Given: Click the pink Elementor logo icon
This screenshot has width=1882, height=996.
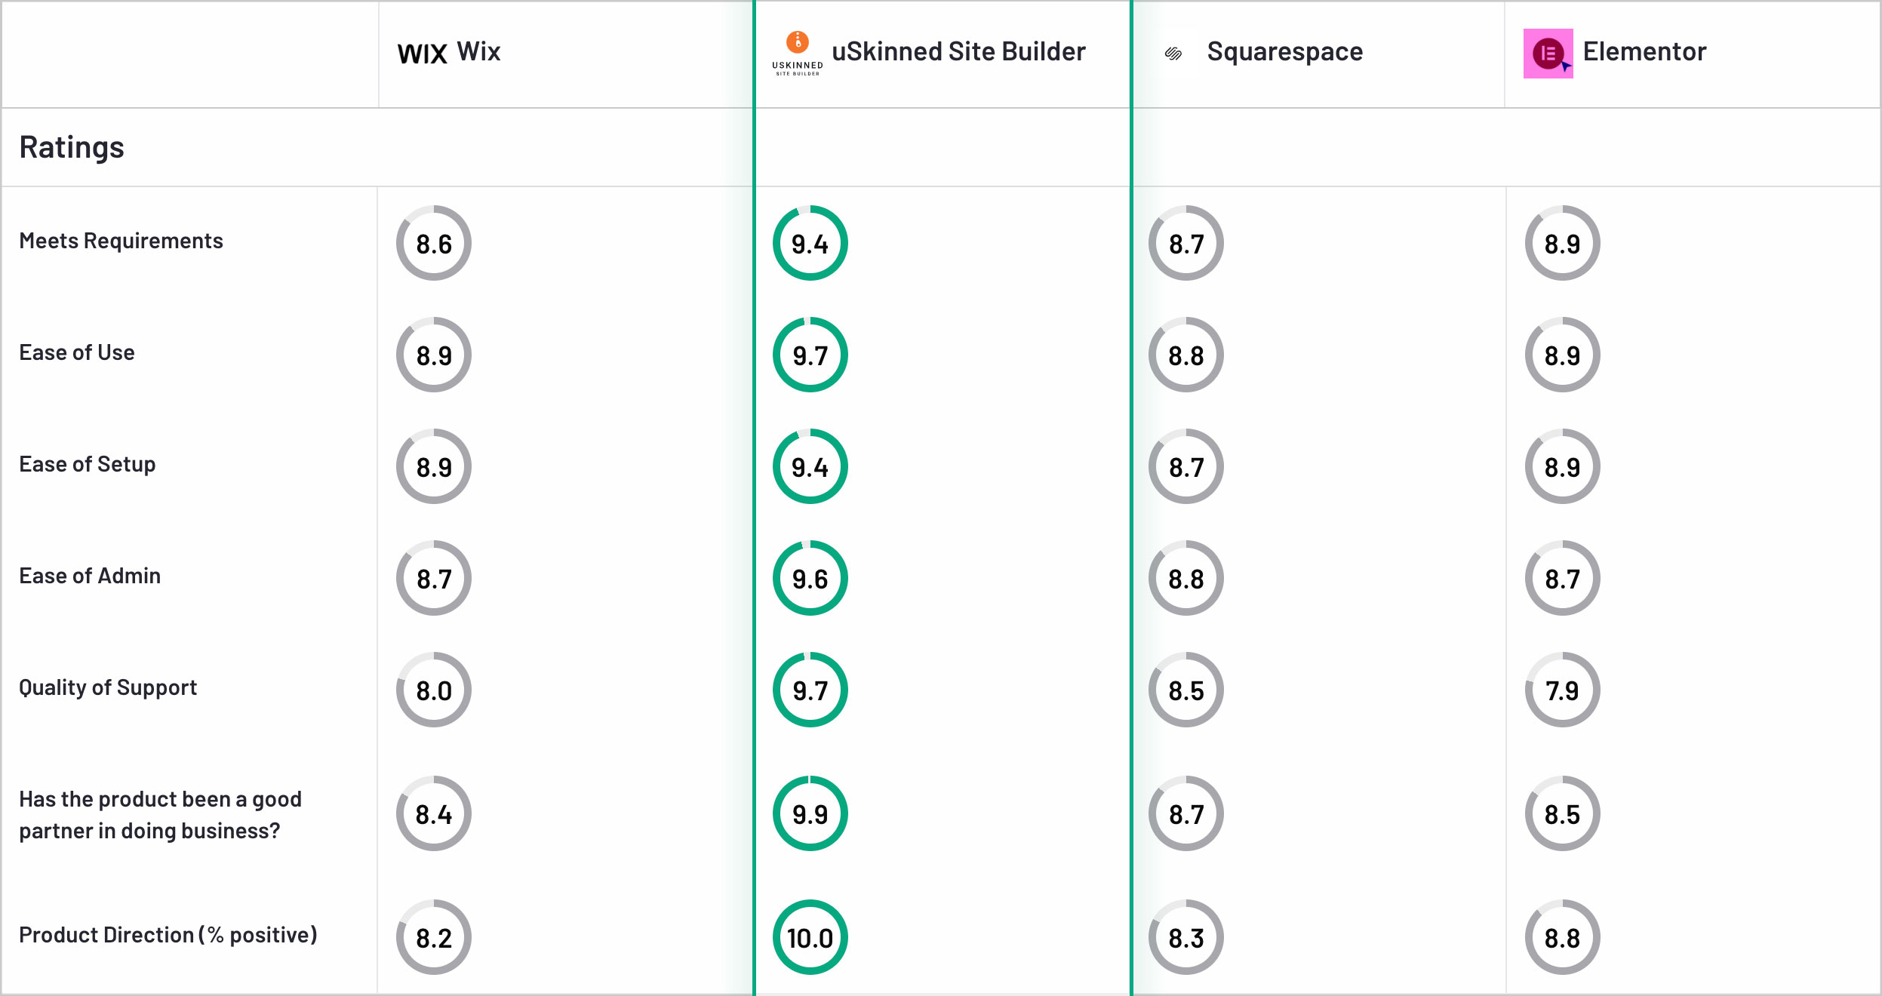Looking at the screenshot, I should point(1548,54).
